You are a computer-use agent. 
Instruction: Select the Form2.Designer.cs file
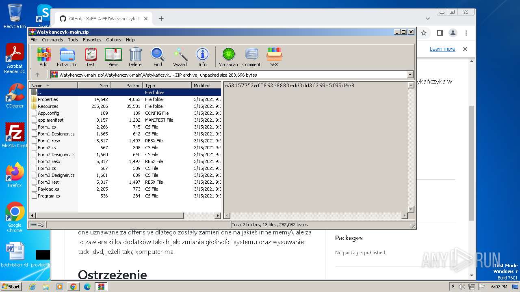[125, 155]
